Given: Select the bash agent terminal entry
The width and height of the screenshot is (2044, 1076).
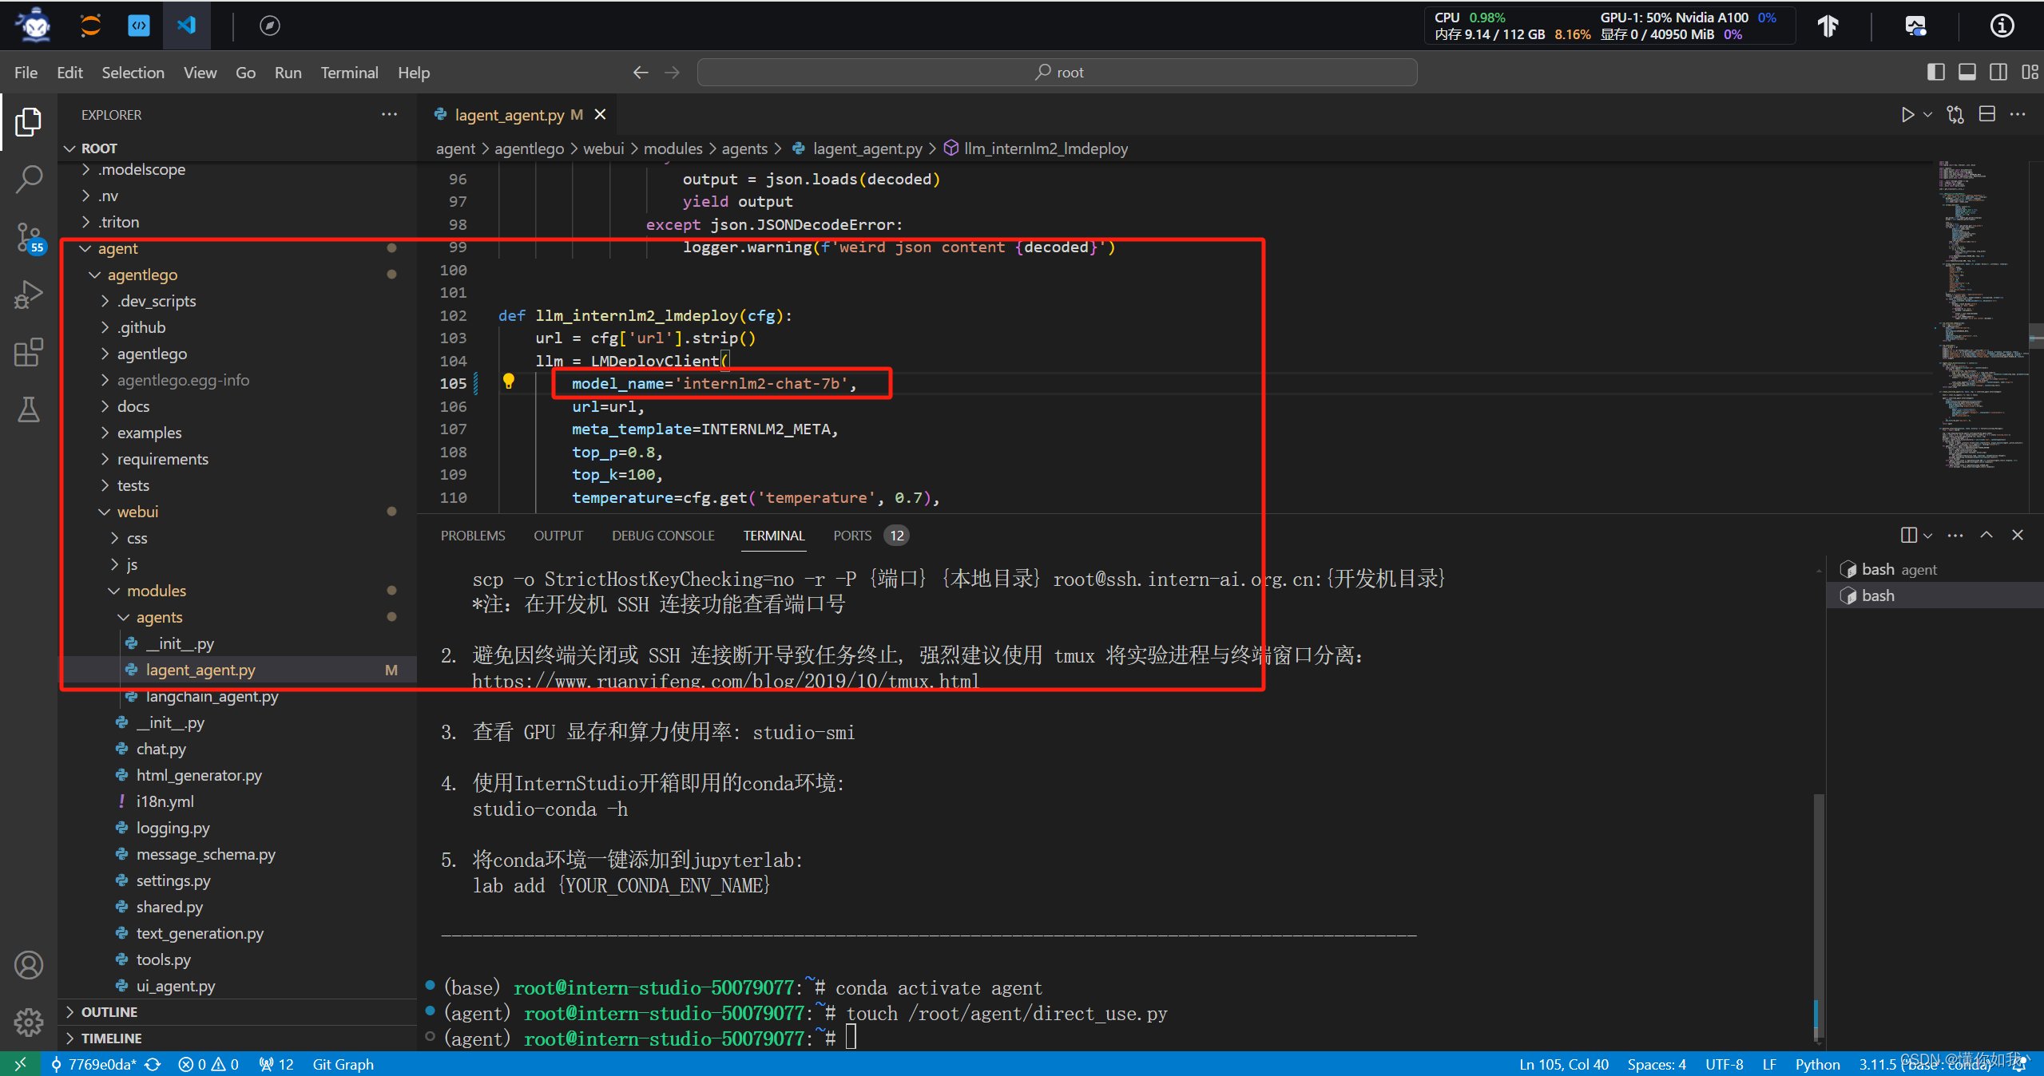Looking at the screenshot, I should (x=1935, y=569).
